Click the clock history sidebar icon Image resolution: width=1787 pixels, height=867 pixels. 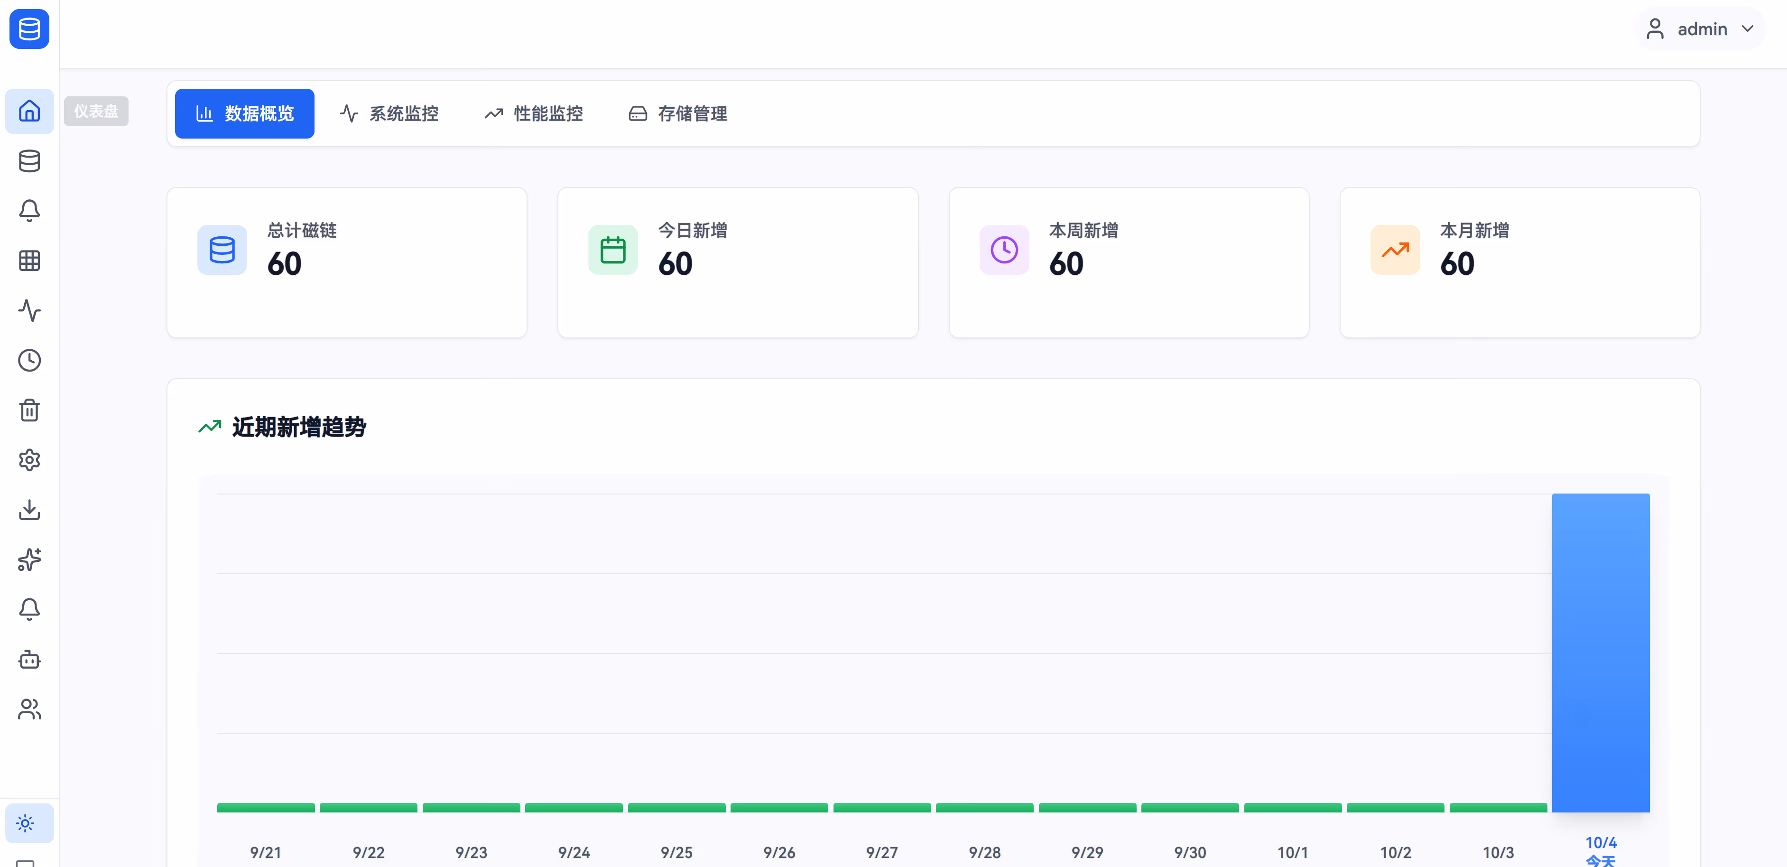[x=29, y=360]
